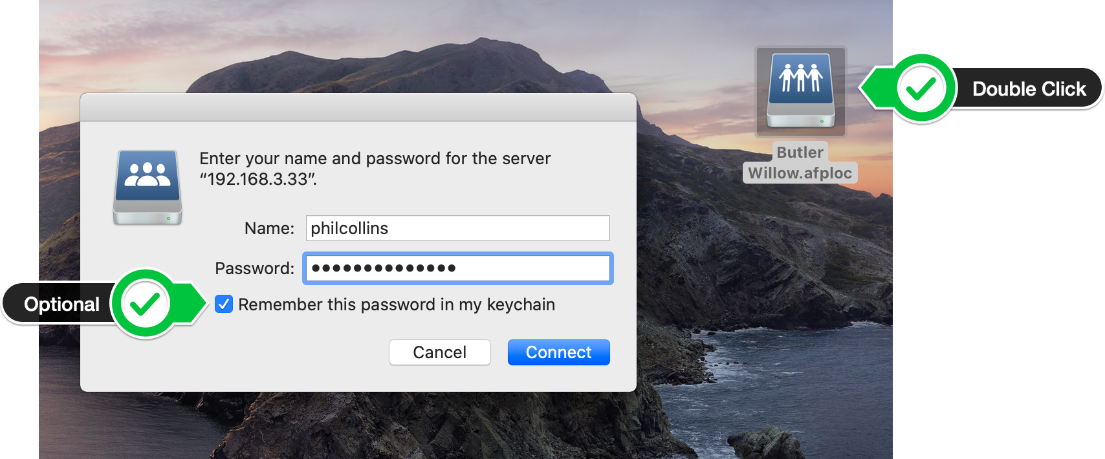Click the 'Password:' field label

click(x=254, y=268)
